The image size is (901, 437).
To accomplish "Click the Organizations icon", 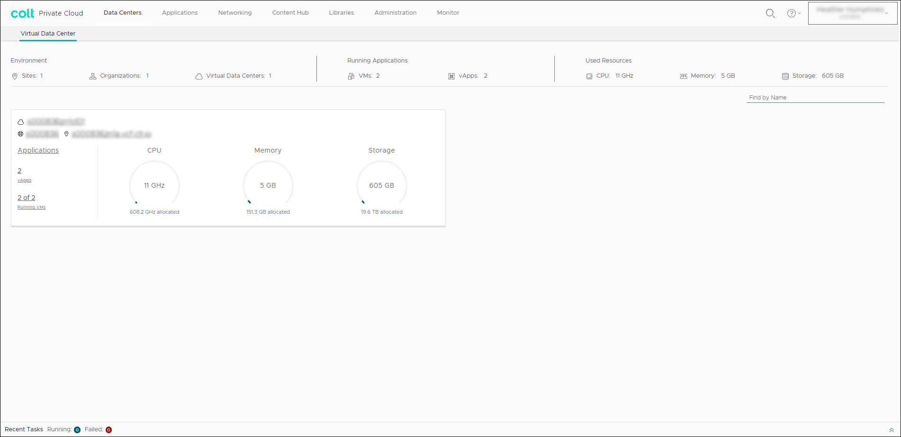I will point(93,76).
